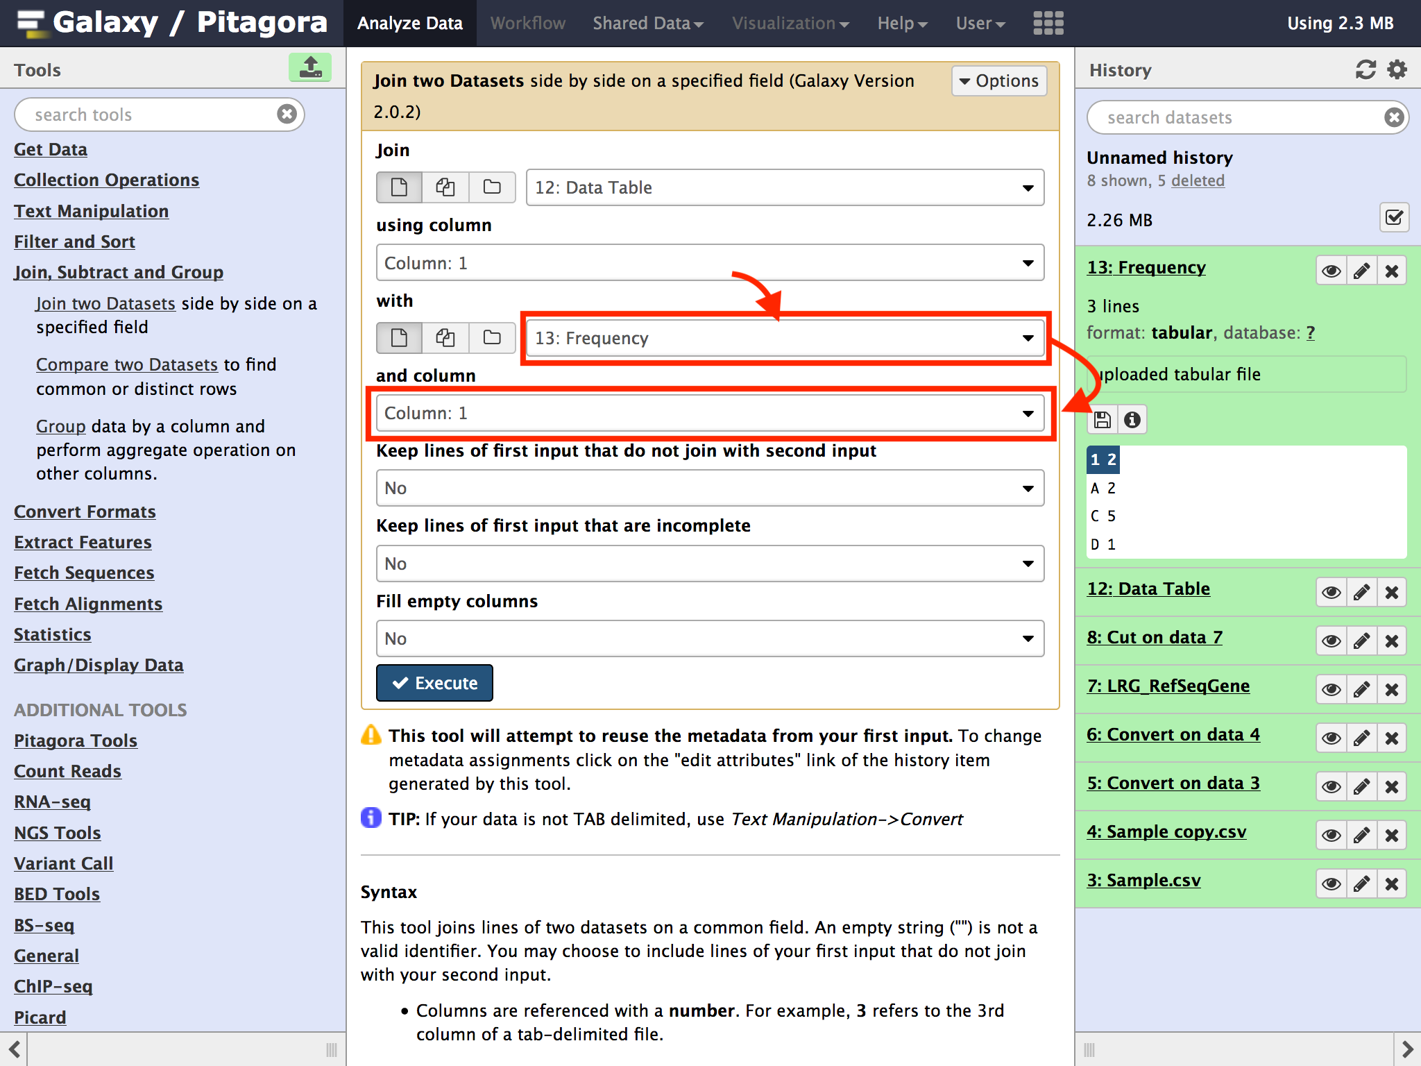1421x1066 pixels.
Task: View data eye icon for 7: LRG_RefSeqGene
Action: pos(1331,690)
